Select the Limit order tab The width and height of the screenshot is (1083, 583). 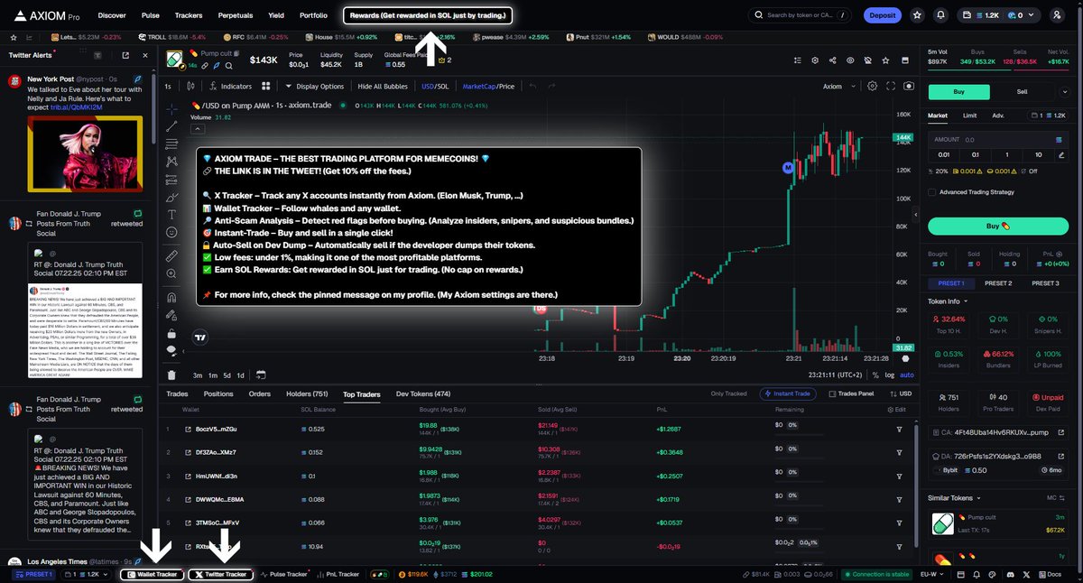tap(969, 116)
